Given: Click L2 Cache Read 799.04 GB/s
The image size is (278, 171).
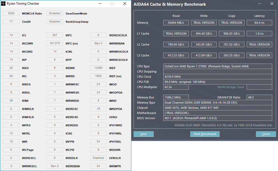Looking at the screenshot, I should point(176,44).
